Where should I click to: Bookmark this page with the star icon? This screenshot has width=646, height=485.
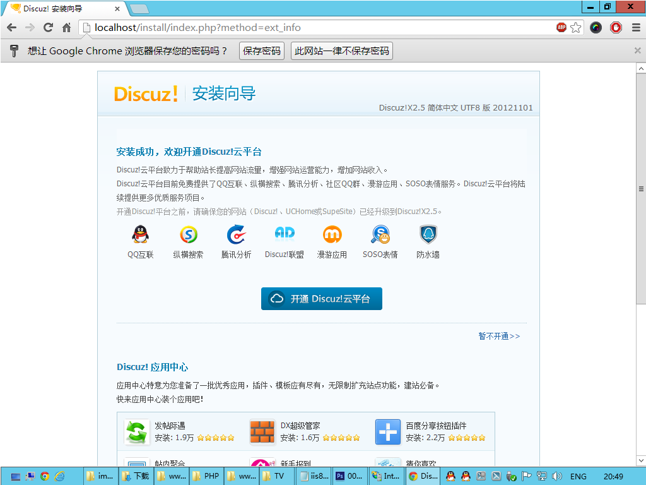click(x=575, y=28)
